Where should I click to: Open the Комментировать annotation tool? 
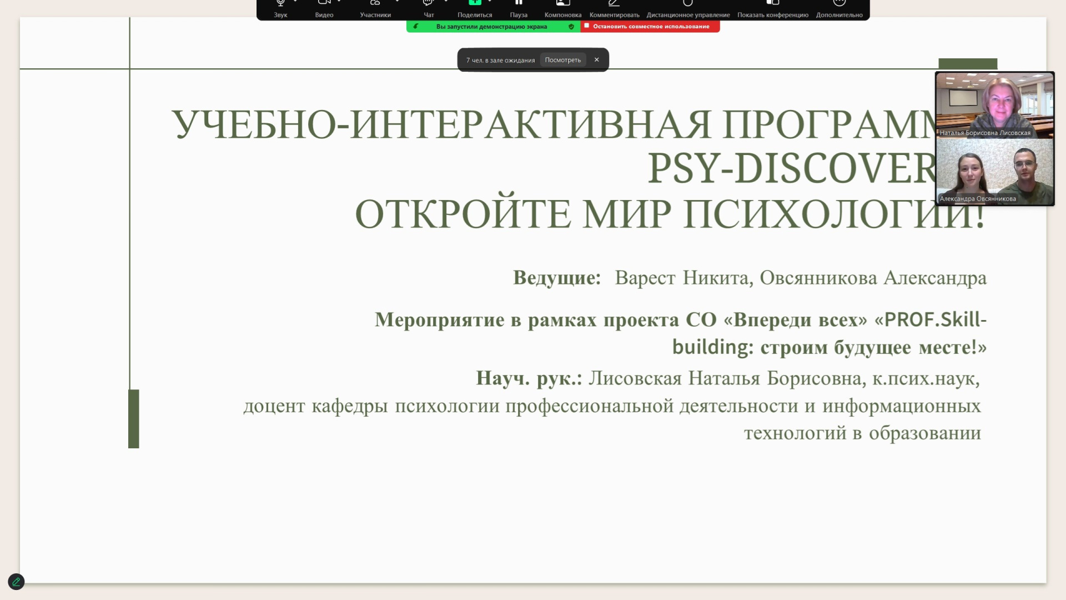tap(614, 8)
